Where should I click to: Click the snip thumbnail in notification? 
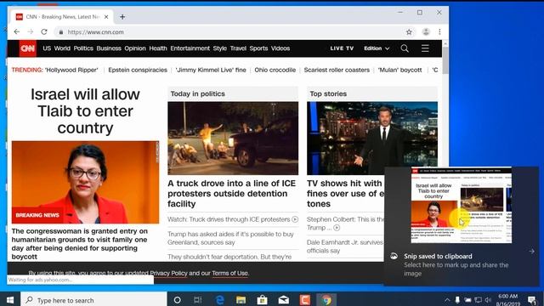click(461, 206)
